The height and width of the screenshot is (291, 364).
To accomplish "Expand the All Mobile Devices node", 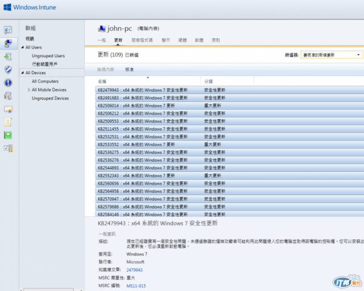I will pos(29,90).
